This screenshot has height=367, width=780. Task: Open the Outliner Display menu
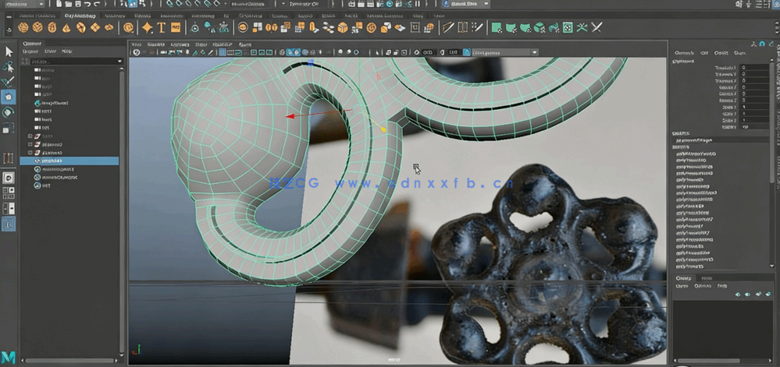tap(31, 51)
